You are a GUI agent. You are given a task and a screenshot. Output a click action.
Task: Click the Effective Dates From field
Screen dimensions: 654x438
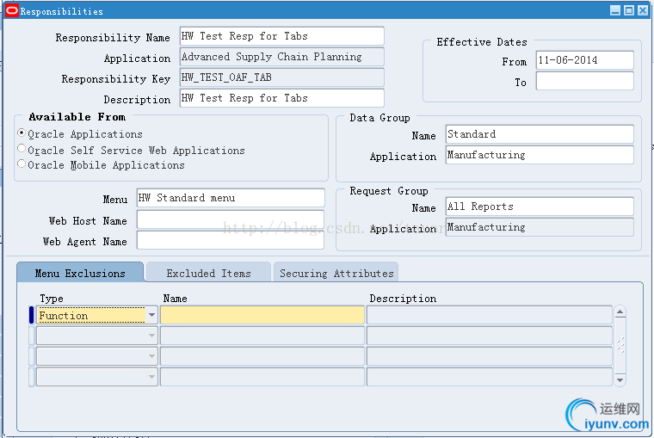pos(585,60)
